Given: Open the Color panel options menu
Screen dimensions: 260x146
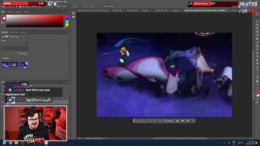Looking at the screenshot, I should (x=69, y=12).
